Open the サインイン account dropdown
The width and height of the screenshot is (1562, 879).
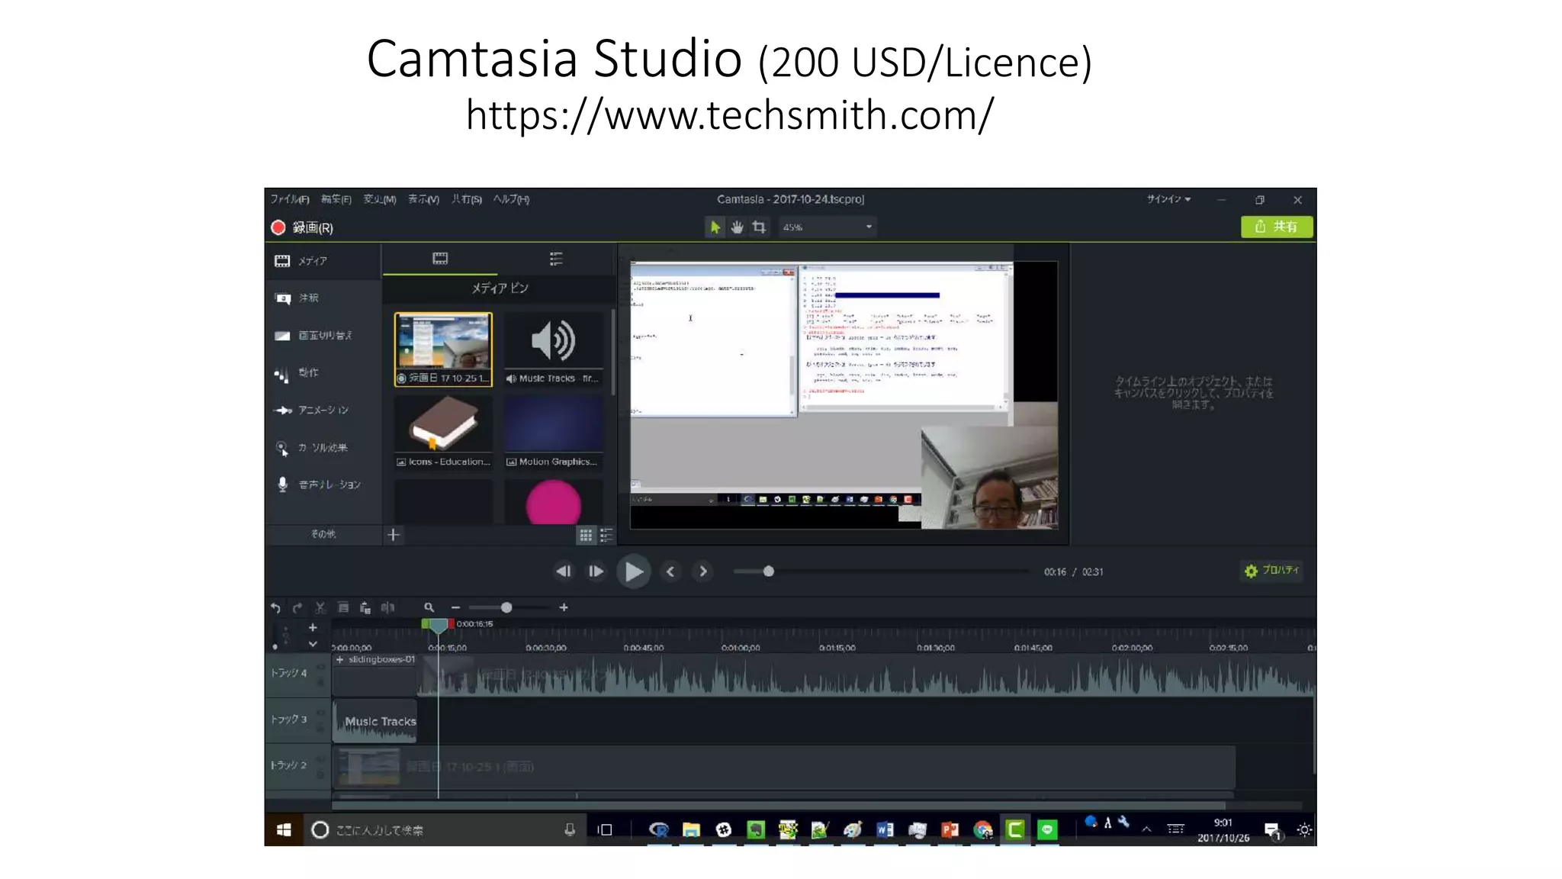click(1168, 199)
